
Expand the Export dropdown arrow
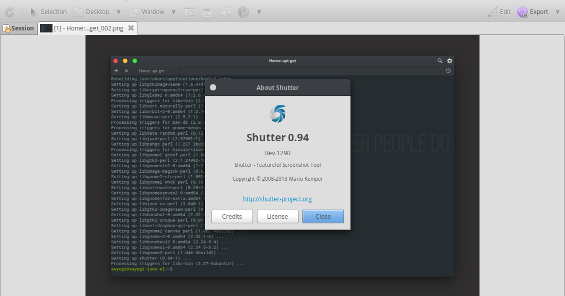point(558,12)
